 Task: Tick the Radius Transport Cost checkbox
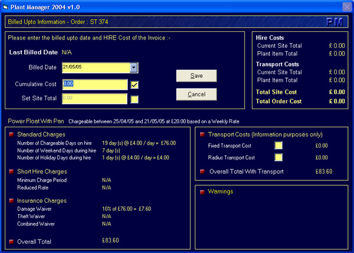point(278,157)
